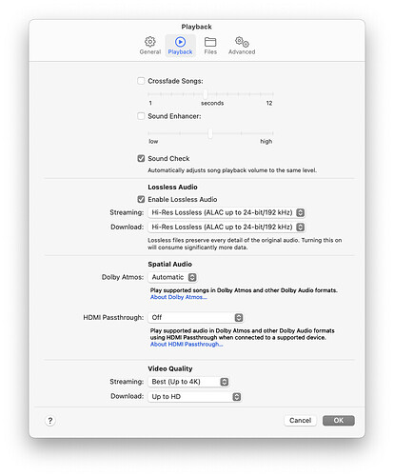
Task: Click the Sound Enhancer slider thumb
Action: coord(210,133)
